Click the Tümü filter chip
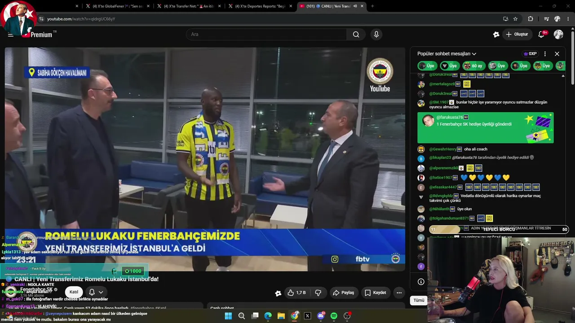Image resolution: width=575 pixels, height=323 pixels. point(419,300)
